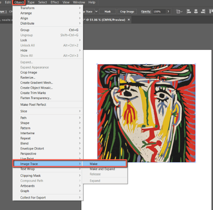Expand the Intertwine submenu

pos(48,133)
